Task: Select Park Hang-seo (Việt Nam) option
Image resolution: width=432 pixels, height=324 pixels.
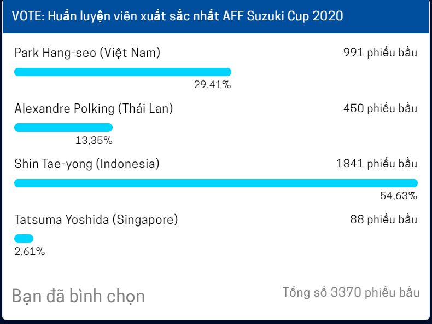Action: tap(87, 53)
